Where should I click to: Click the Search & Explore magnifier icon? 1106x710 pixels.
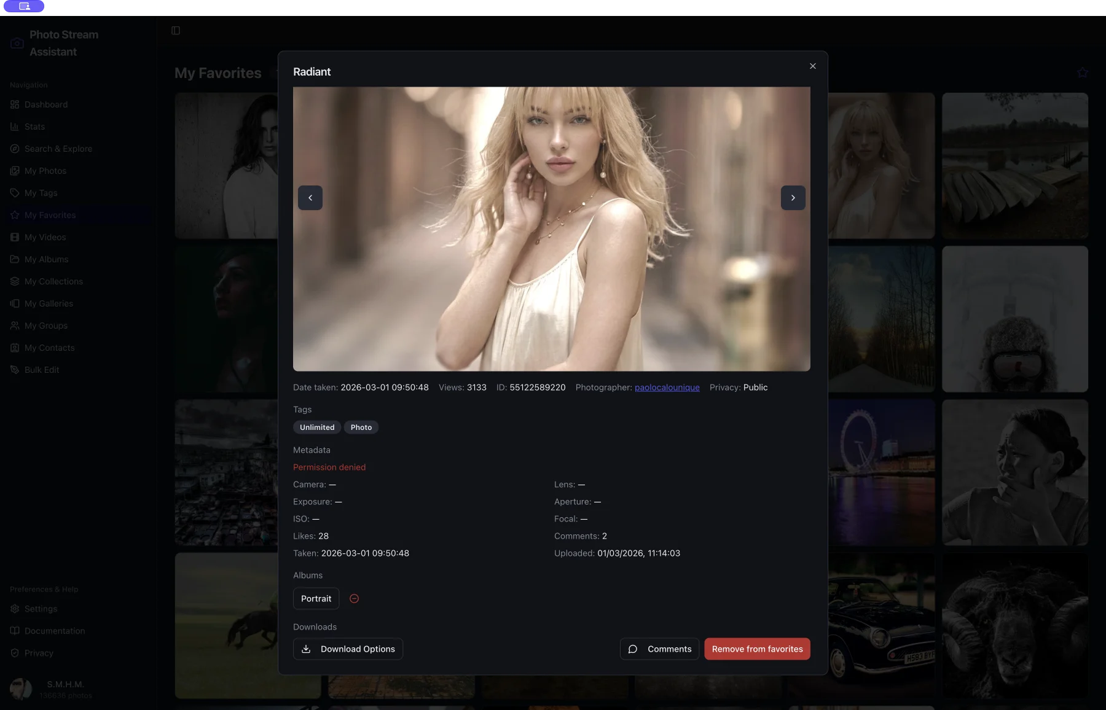(x=15, y=149)
